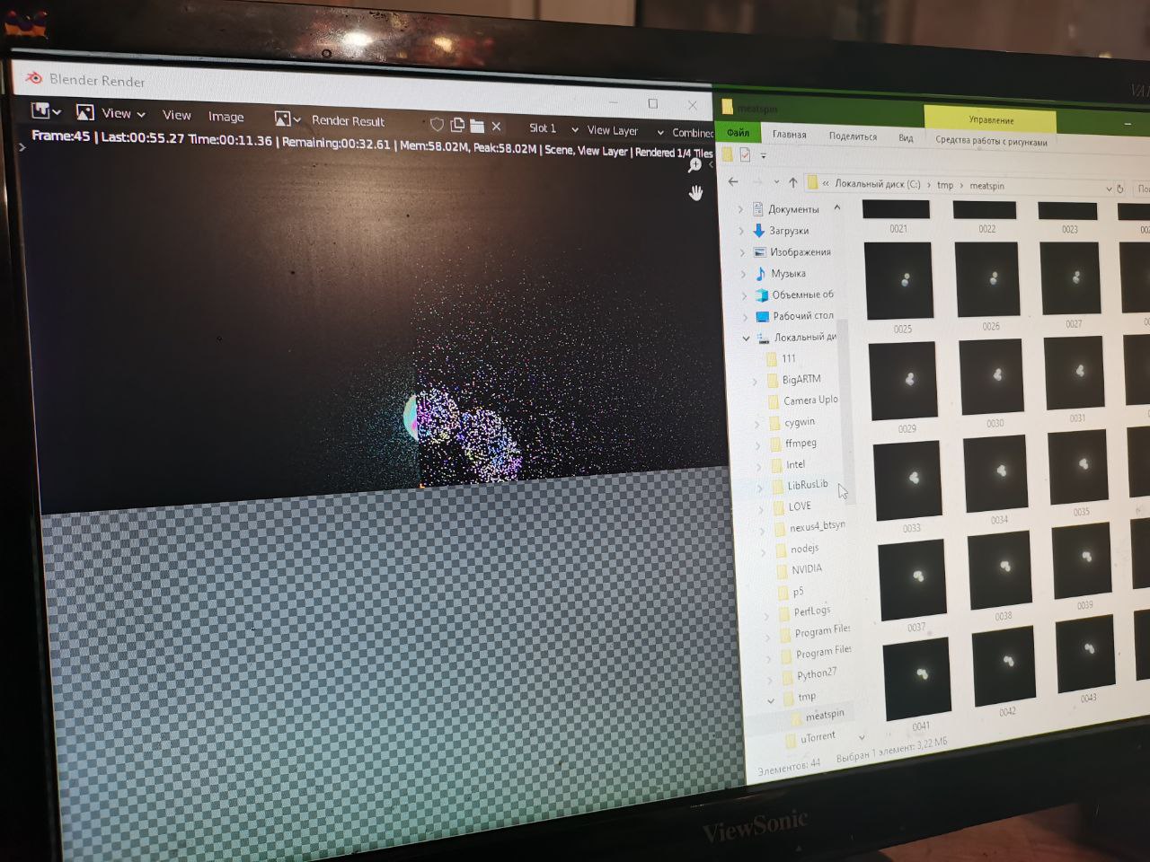Click the Render Result image name field
This screenshot has height=862, width=1150.
[348, 121]
